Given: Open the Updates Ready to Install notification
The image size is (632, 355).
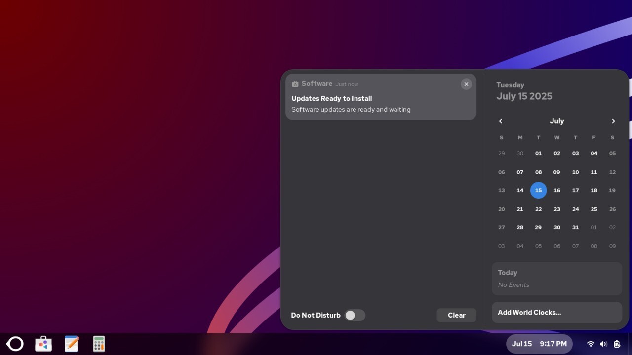Looking at the screenshot, I should coord(380,104).
